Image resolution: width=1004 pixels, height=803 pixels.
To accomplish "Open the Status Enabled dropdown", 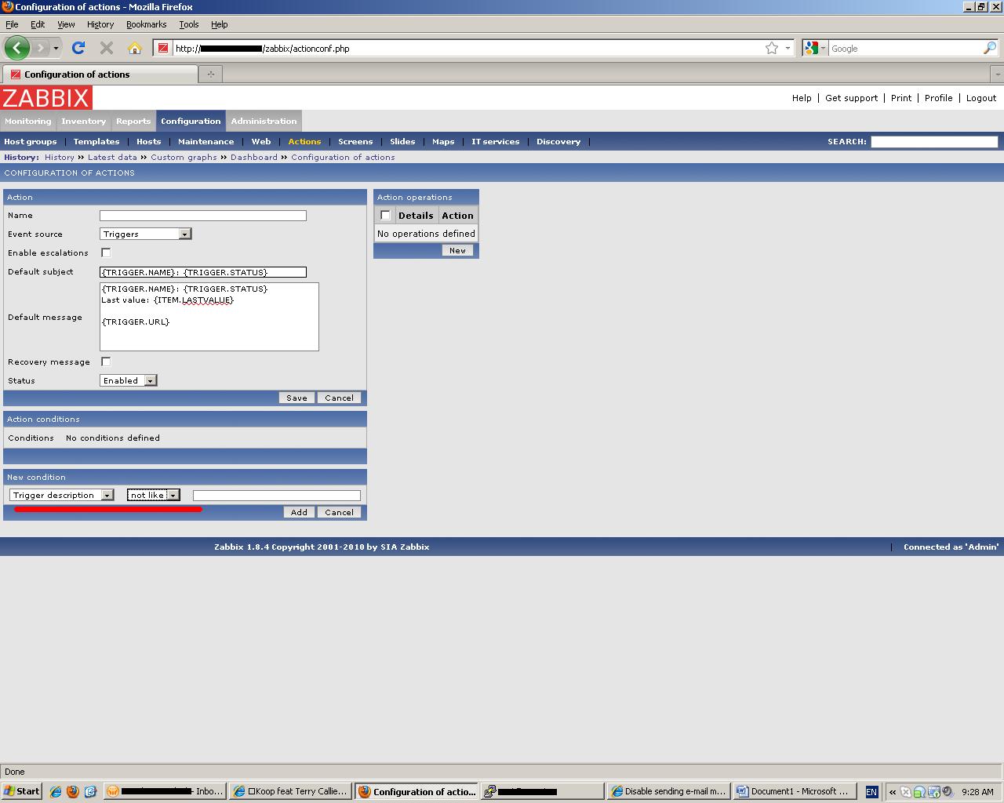I will [x=129, y=380].
